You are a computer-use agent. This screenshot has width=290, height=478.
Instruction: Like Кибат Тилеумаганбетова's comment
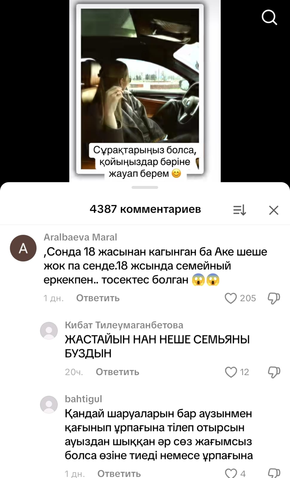231,372
